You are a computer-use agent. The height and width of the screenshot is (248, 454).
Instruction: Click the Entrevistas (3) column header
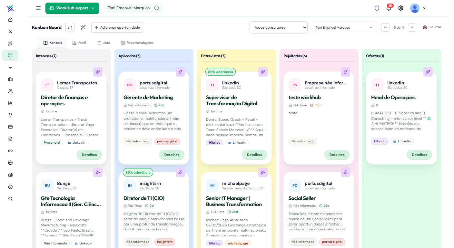(x=213, y=56)
